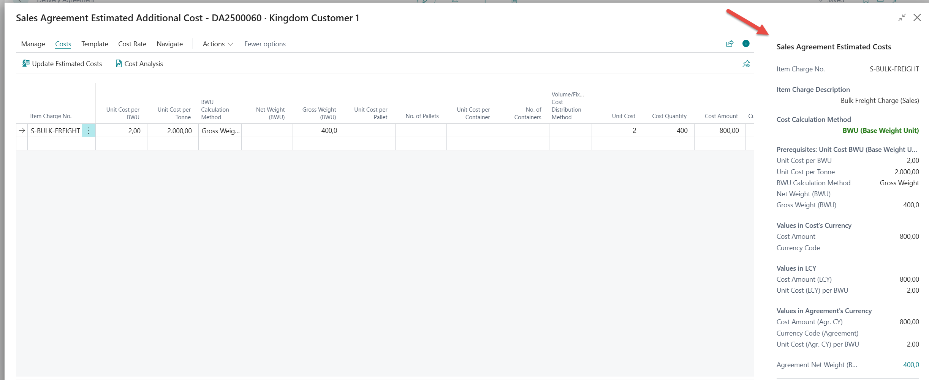Open the Cost Rate menu

132,44
